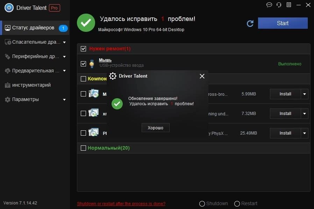The height and width of the screenshot is (209, 314).
Task: Click the blue Start button
Action: tap(283, 23)
